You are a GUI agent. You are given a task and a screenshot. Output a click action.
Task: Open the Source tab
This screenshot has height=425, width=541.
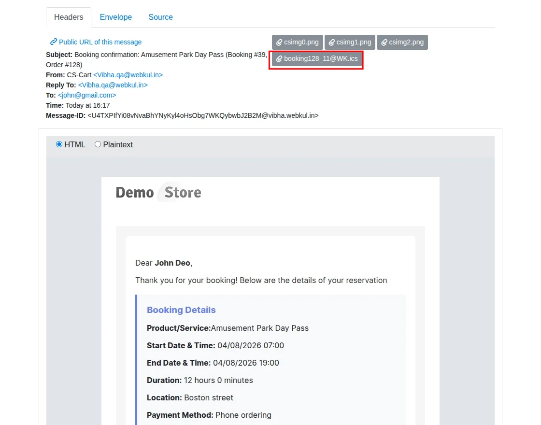[x=160, y=17]
